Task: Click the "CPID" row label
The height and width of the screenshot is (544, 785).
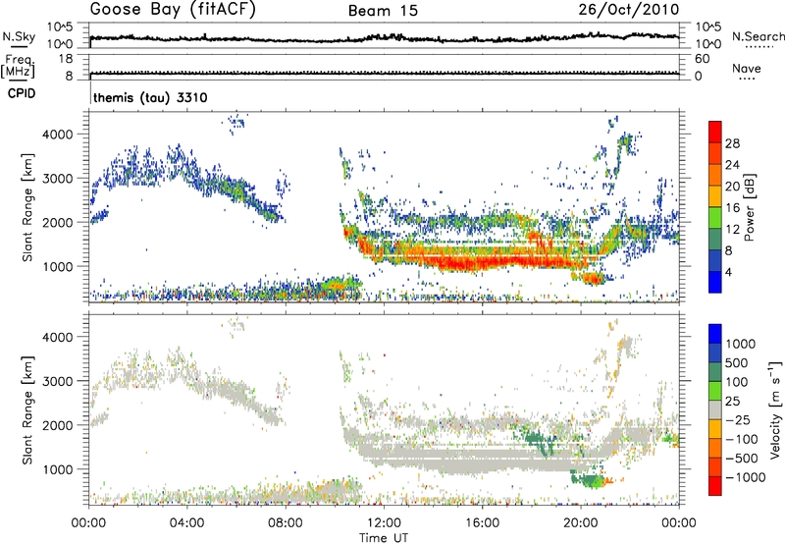Action: (x=22, y=93)
